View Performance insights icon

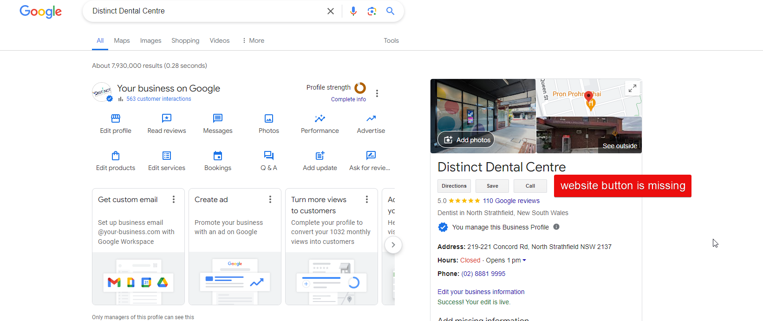pos(320,119)
